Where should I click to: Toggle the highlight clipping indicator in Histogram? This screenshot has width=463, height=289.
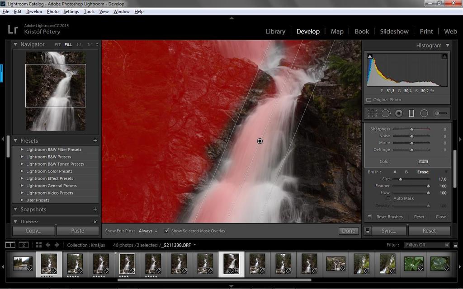tap(444, 56)
